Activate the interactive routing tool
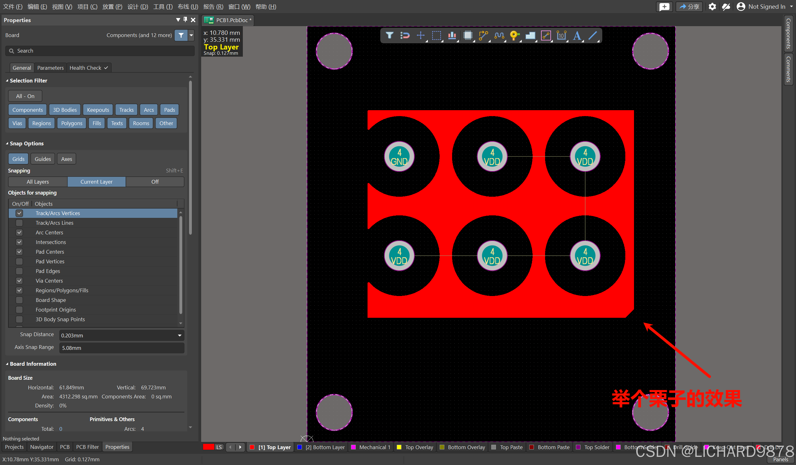Screen dimensions: 796x465 tap(483, 35)
